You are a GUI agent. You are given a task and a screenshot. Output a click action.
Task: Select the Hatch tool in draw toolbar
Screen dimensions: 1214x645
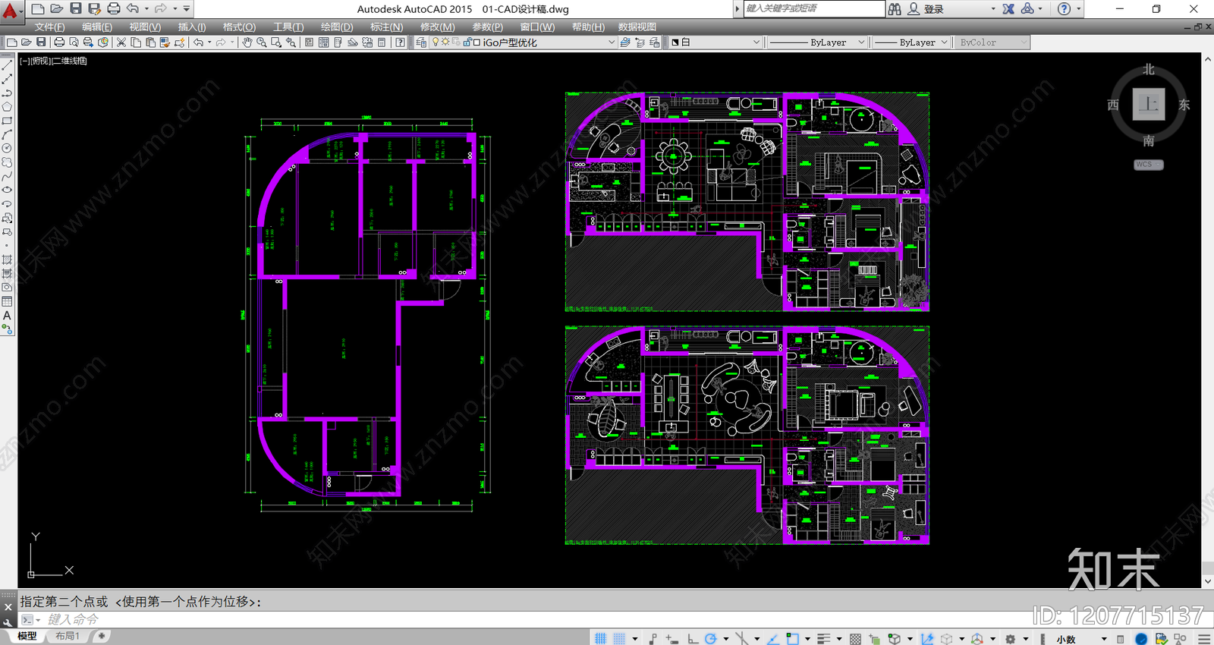7,260
